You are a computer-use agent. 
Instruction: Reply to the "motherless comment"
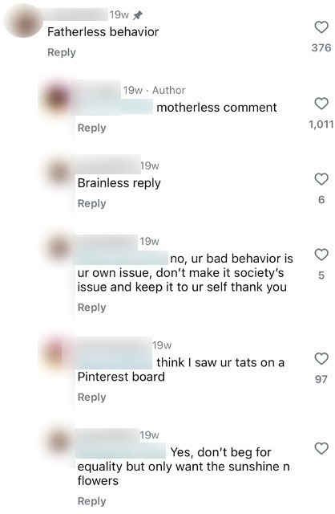click(x=91, y=128)
